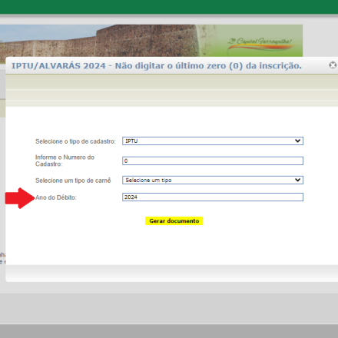Viewport: 338px width, 338px height.
Task: Click the Selecione o tipo de cadastro label
Action: coord(75,141)
